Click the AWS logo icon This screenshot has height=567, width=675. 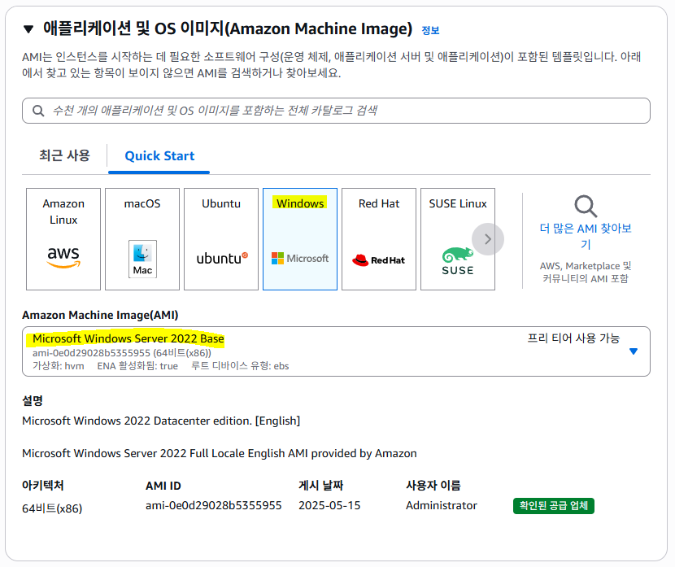point(63,257)
